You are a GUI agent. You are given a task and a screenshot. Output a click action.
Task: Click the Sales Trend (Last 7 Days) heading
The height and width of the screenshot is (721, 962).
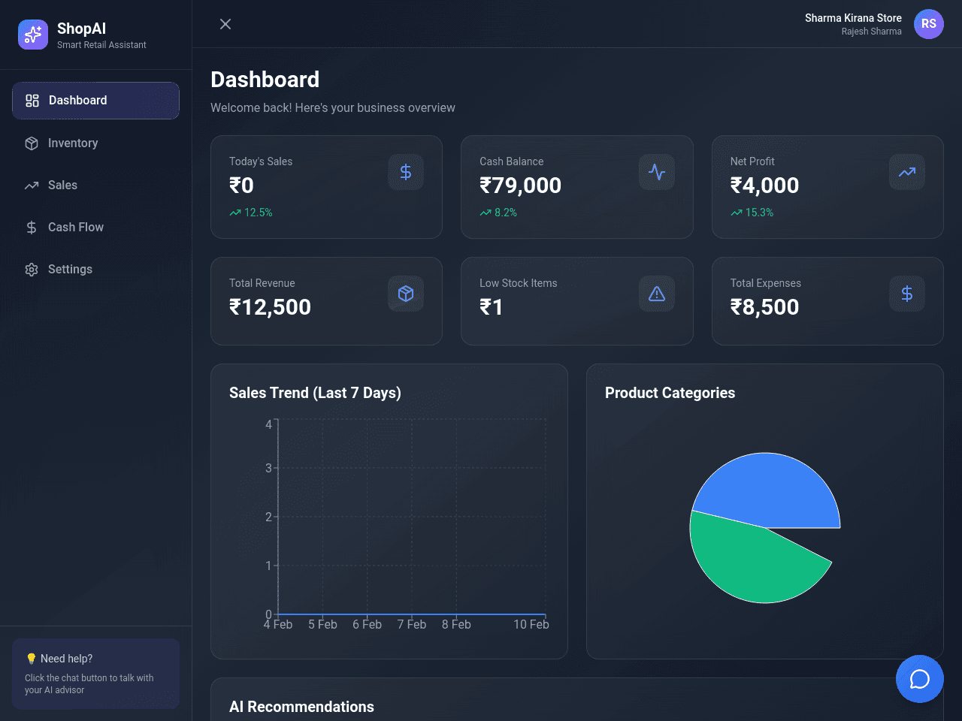tap(315, 393)
